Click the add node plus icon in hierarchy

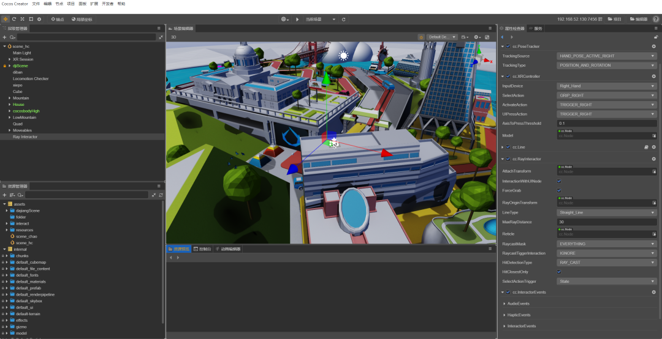[5, 37]
